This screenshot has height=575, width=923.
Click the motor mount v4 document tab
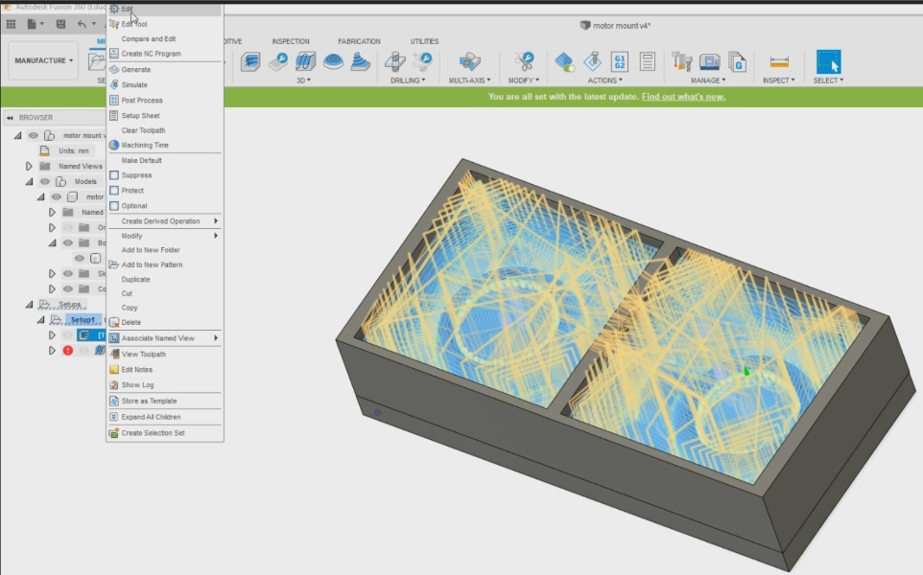tap(615, 26)
